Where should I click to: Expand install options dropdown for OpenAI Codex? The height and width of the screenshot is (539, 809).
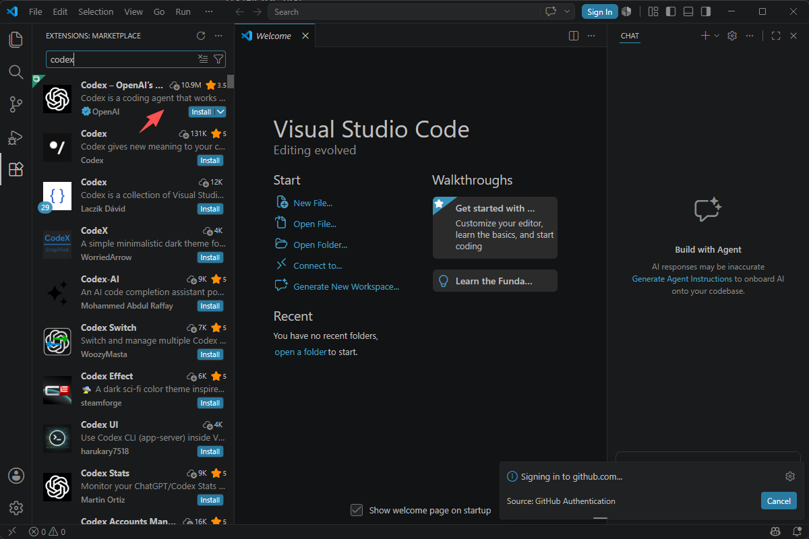220,112
